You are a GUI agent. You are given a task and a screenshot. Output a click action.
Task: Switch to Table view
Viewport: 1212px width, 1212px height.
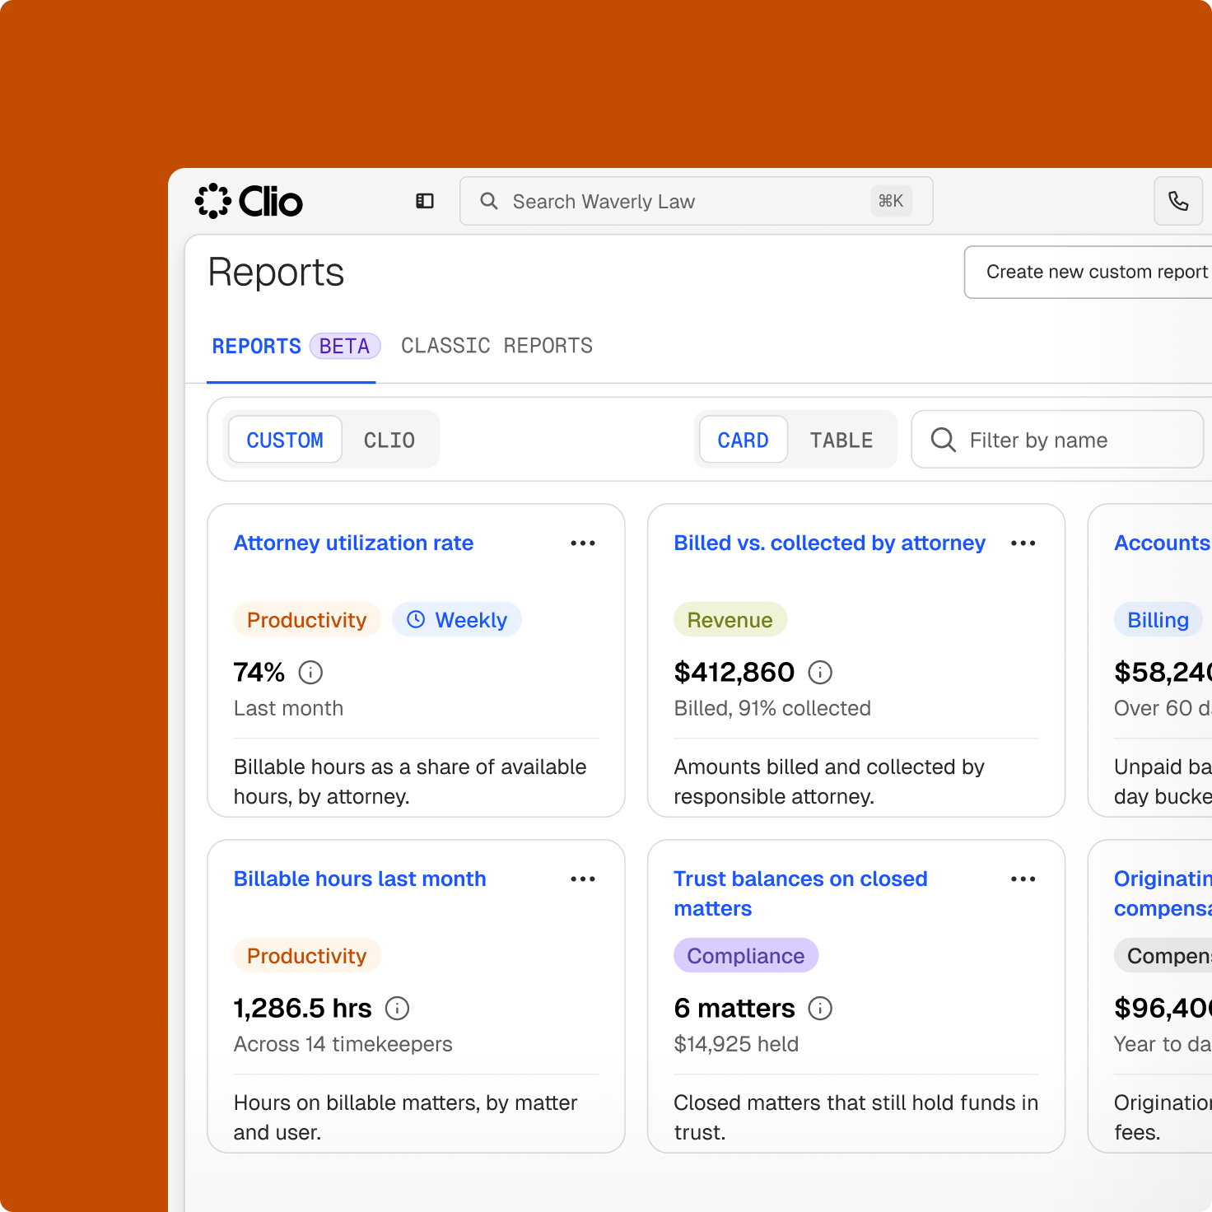(x=841, y=440)
